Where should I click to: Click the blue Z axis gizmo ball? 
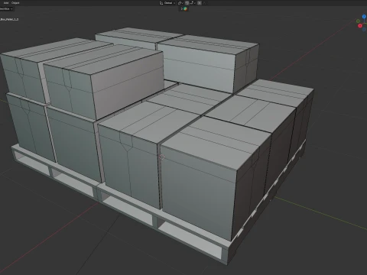[x=364, y=17]
